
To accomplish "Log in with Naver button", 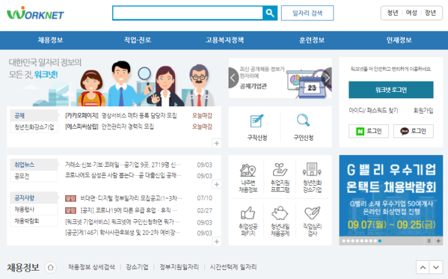I will 368,131.
